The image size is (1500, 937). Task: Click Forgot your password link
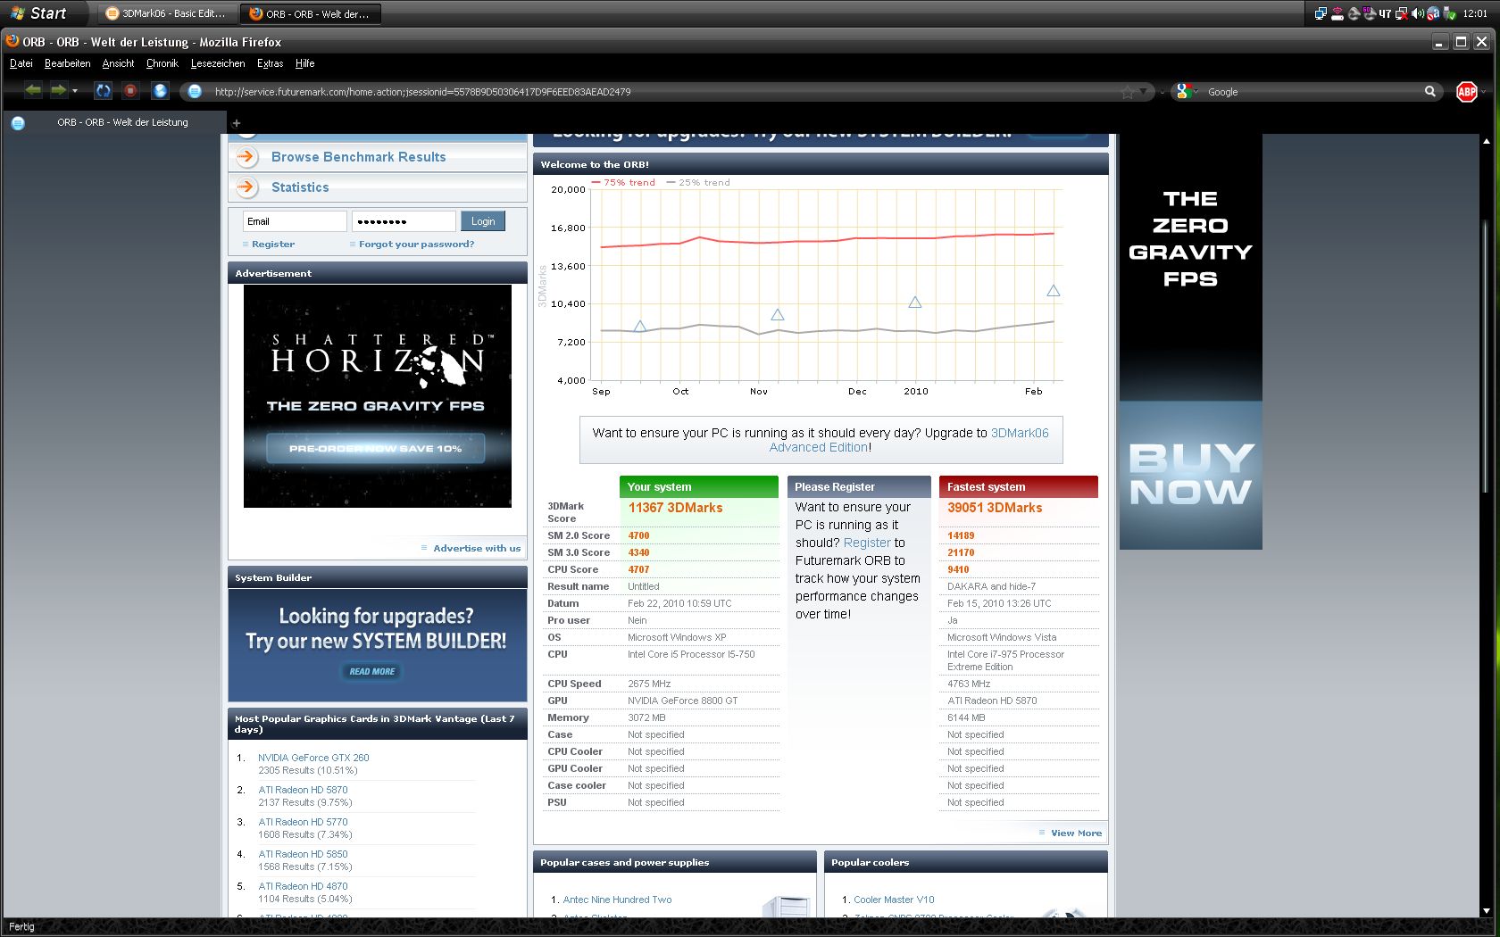(416, 244)
